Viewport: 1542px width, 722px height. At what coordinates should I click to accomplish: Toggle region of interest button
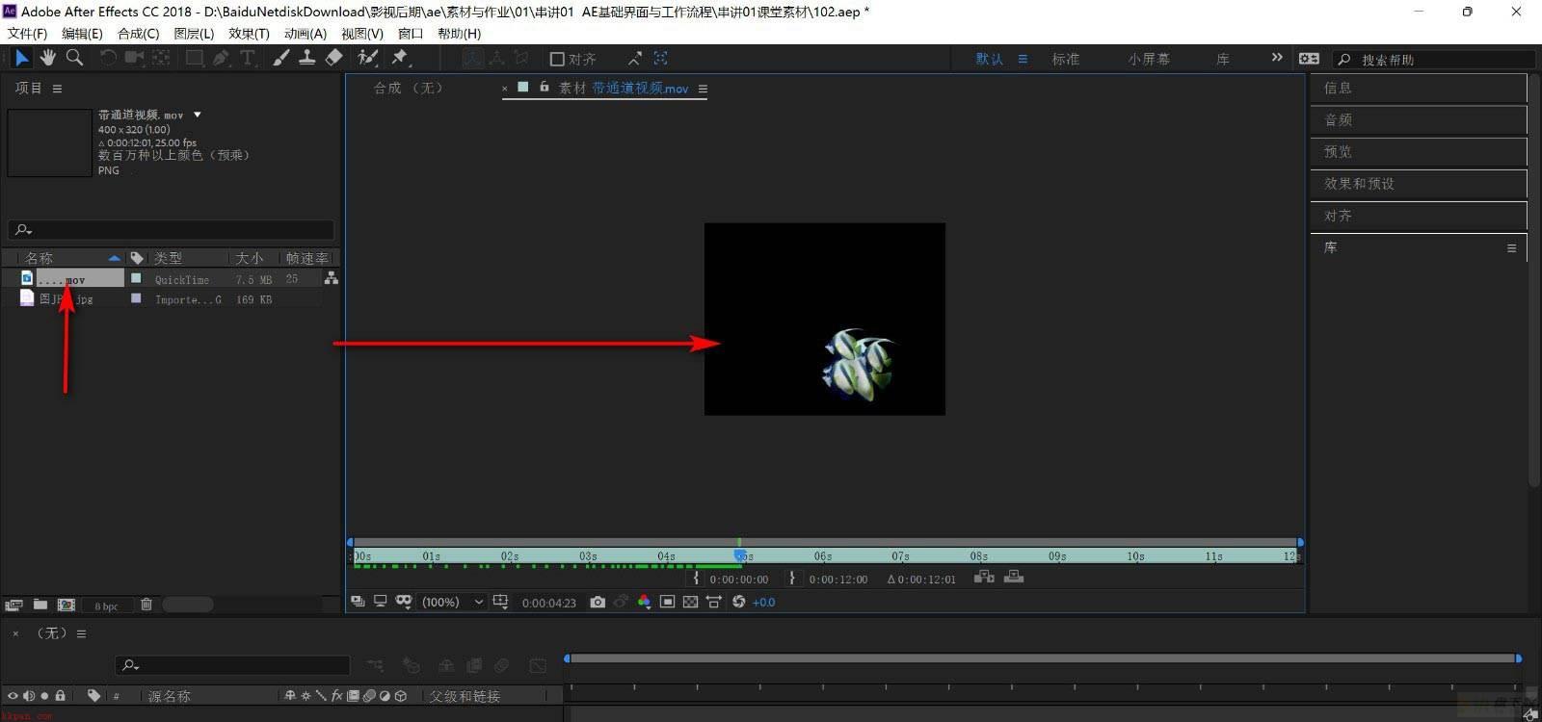click(667, 602)
